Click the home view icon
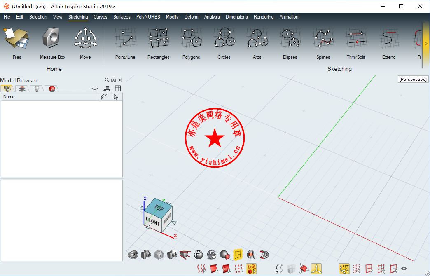The height and width of the screenshot is (276, 430). click(x=159, y=255)
